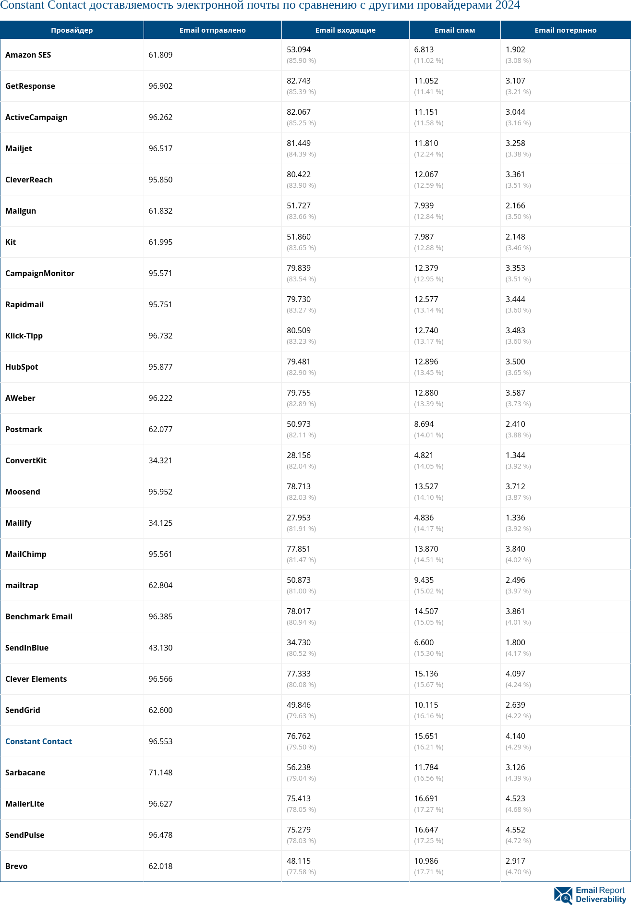Select the GetResponse provider name

[30, 86]
